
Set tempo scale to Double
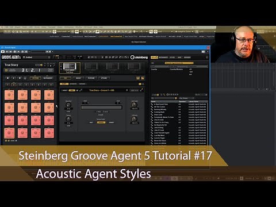(112, 122)
